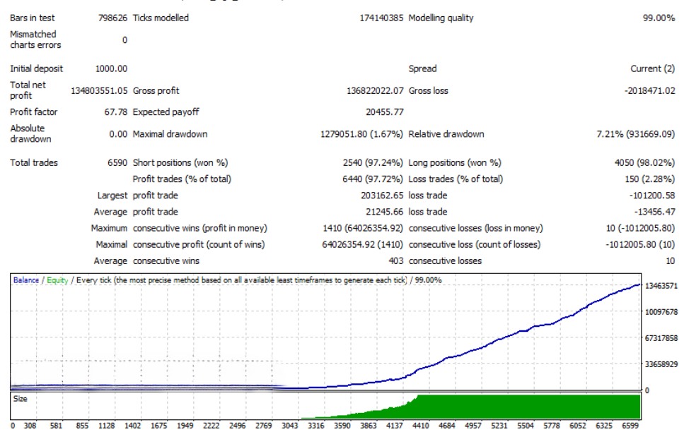Click the 67317858 axis label

click(x=661, y=338)
